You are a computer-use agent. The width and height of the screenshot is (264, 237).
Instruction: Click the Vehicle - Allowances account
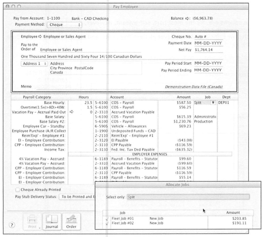click(x=129, y=126)
